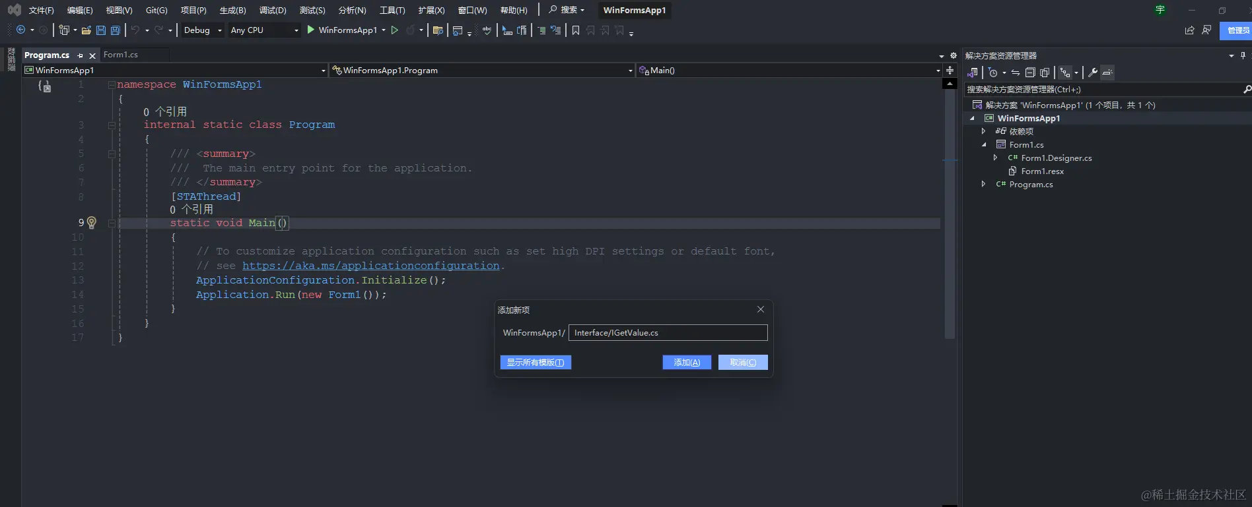Image resolution: width=1252 pixels, height=507 pixels.
Task: Open the WinFormsApp1 project scope dropdown
Action: pyautogui.click(x=175, y=71)
